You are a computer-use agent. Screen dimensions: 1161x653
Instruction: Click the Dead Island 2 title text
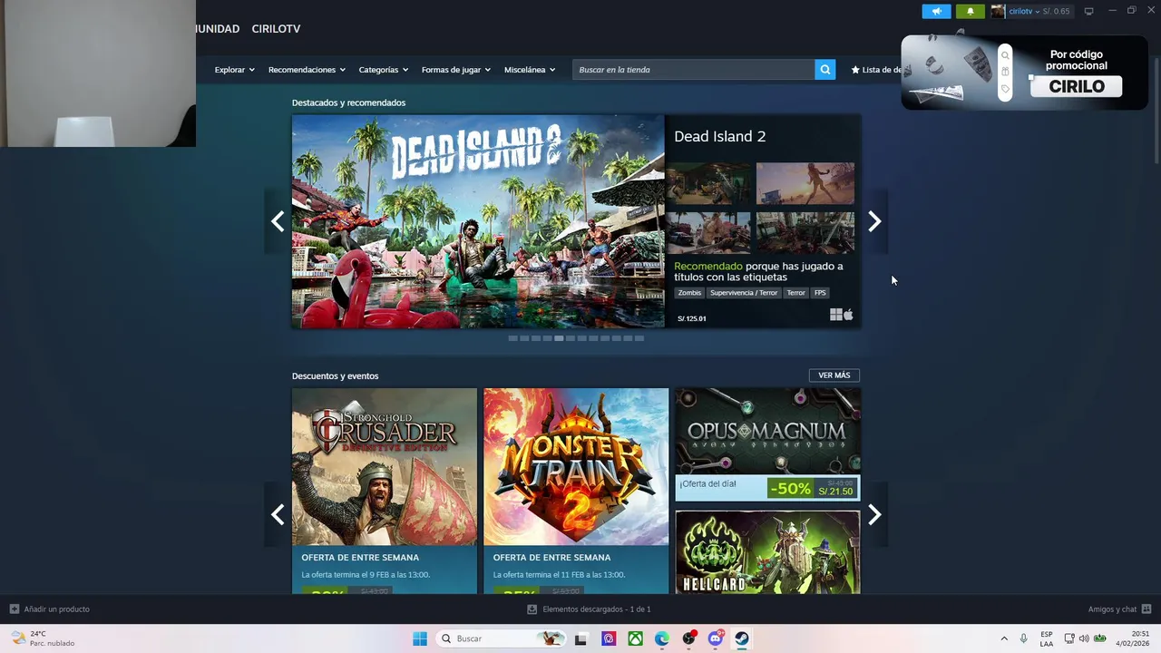720,136
